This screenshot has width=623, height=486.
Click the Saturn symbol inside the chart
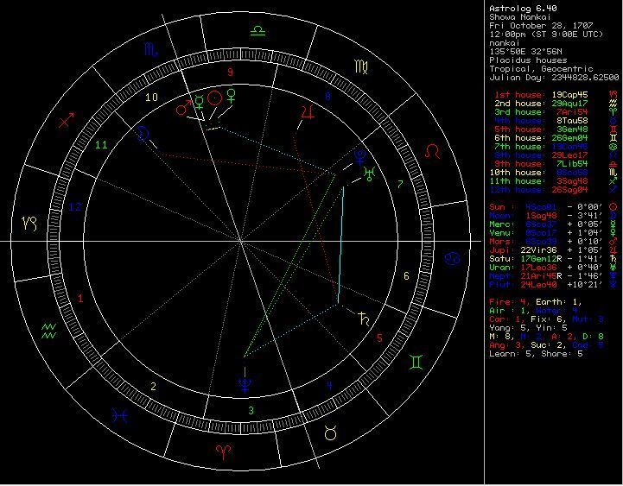pyautogui.click(x=364, y=319)
